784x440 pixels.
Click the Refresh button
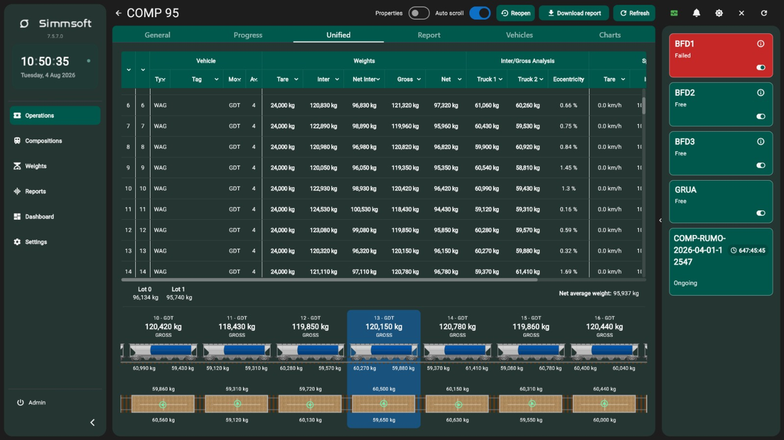tap(635, 13)
